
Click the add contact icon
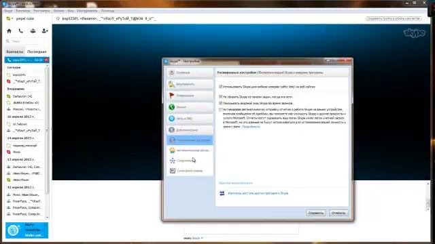pyautogui.click(x=45, y=30)
